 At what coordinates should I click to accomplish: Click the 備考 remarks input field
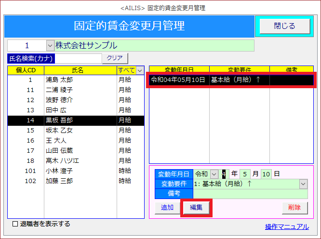(x=250, y=194)
